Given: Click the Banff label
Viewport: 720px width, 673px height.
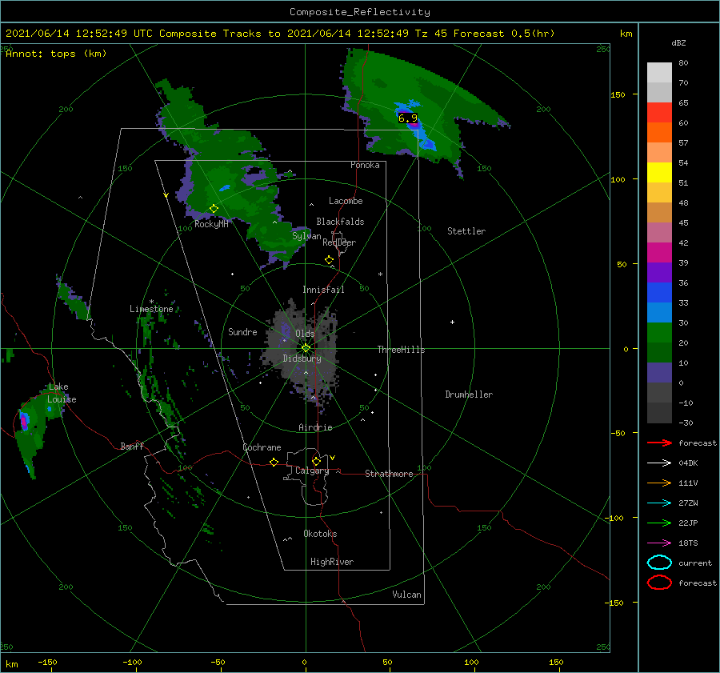Looking at the screenshot, I should 132,446.
